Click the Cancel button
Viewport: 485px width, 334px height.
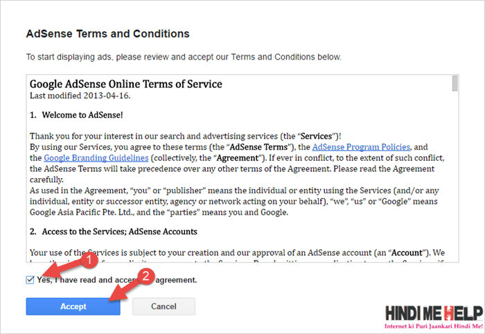(x=164, y=306)
